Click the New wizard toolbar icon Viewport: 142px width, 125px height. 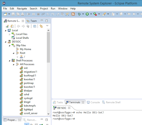(5, 14)
